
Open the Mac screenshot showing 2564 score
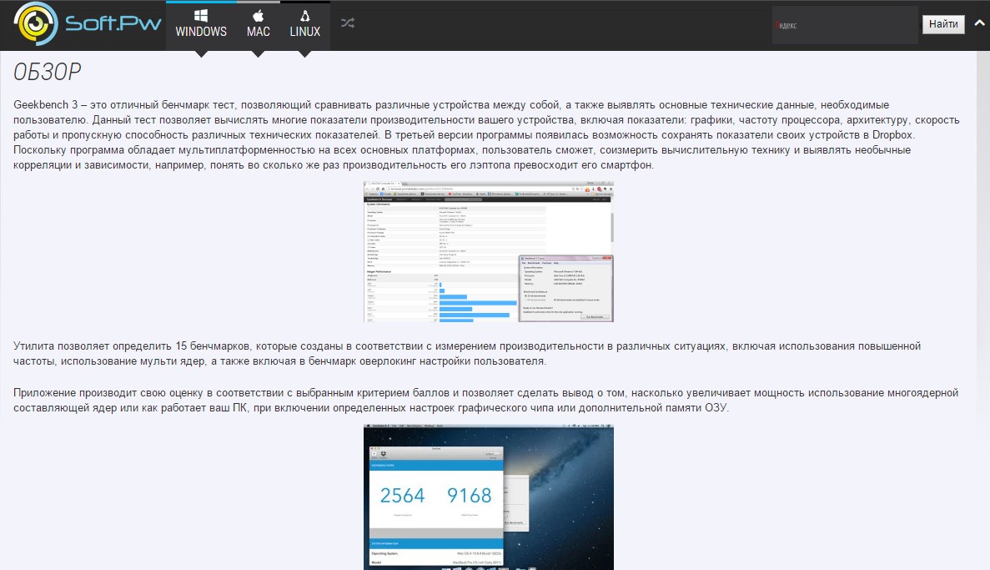pos(489,497)
